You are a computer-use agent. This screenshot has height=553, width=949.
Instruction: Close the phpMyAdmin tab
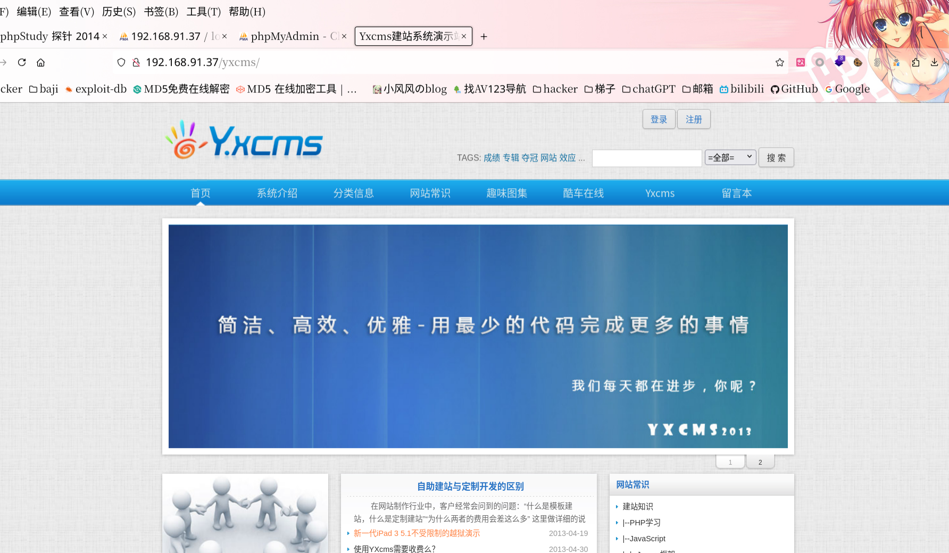(x=344, y=36)
